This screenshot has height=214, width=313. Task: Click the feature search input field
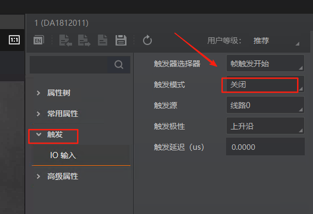tap(69, 65)
